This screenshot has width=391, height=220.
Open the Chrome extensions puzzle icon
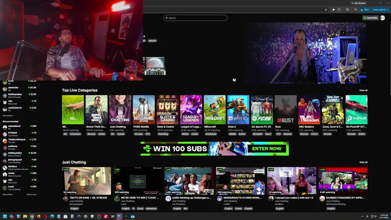[339, 9]
